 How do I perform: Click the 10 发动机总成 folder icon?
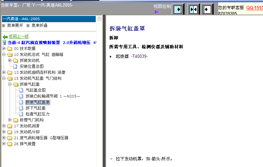pos(10,55)
